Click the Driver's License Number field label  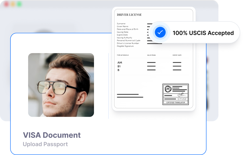coord(128,43)
